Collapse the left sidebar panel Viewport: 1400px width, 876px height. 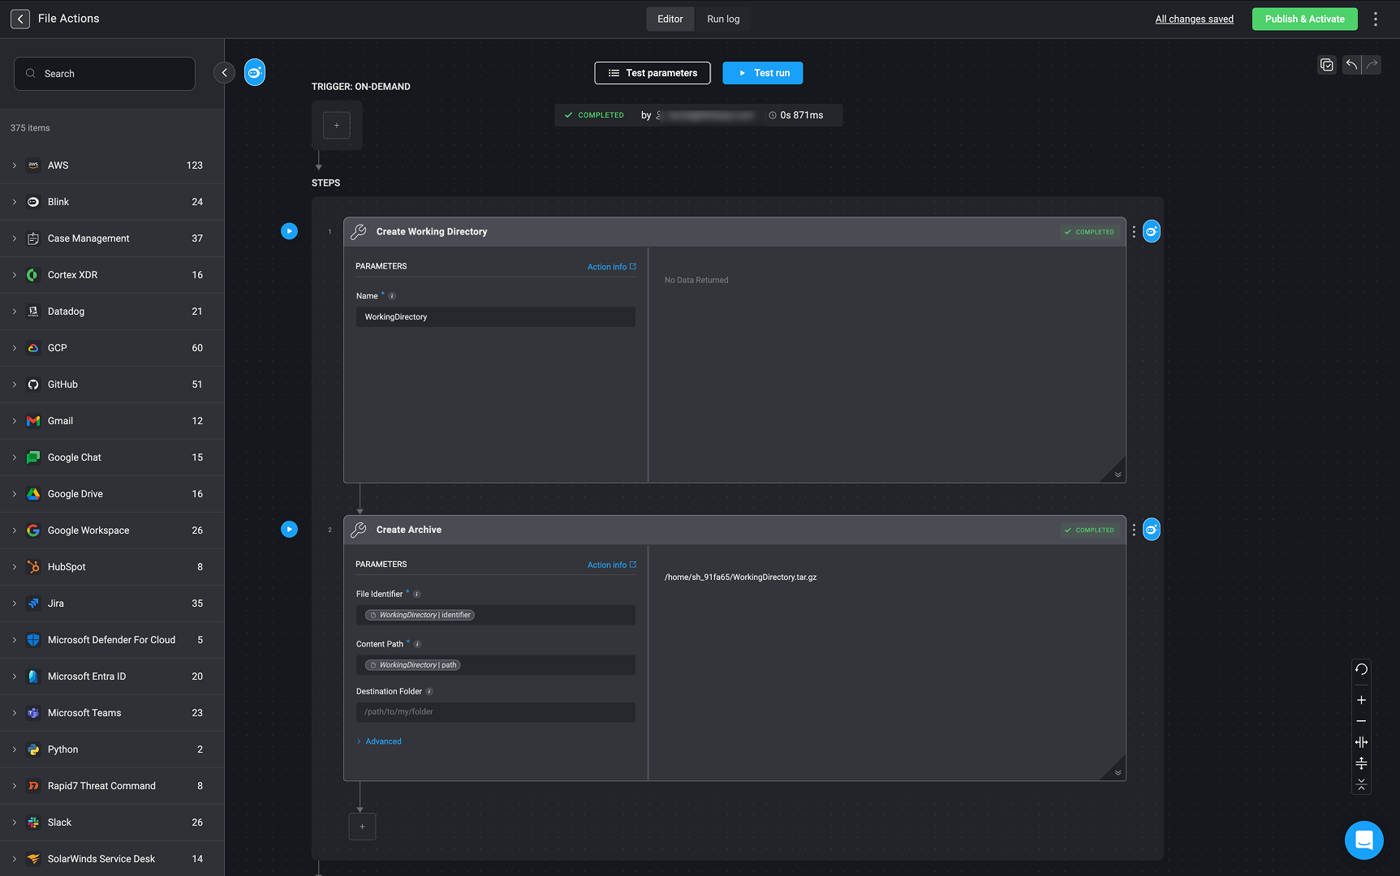[224, 73]
